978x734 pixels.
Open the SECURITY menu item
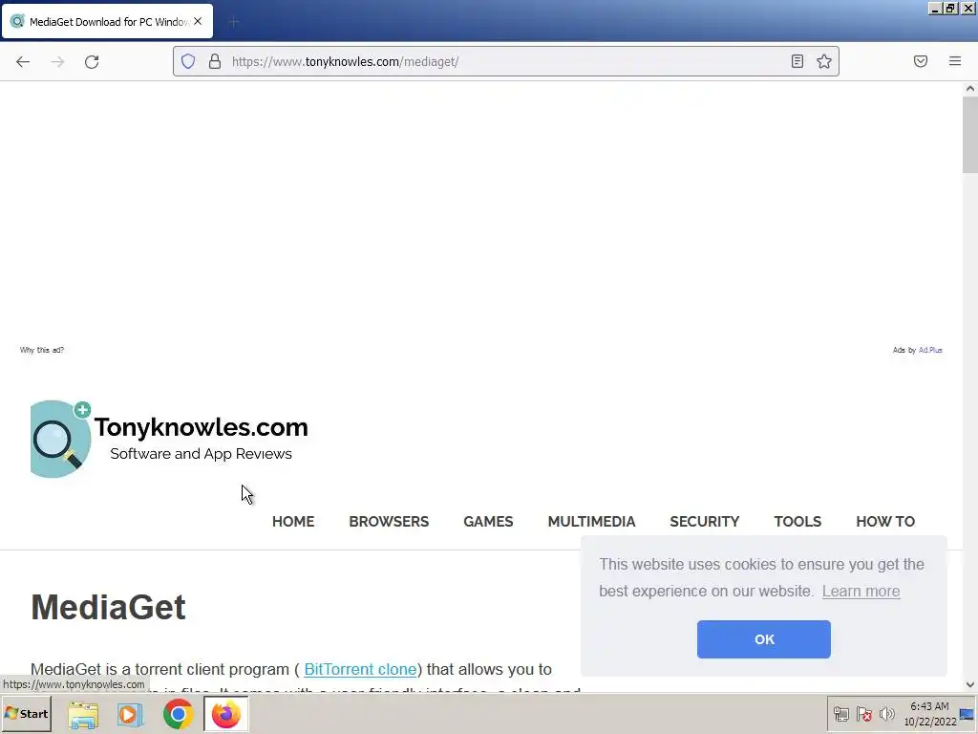(x=705, y=522)
